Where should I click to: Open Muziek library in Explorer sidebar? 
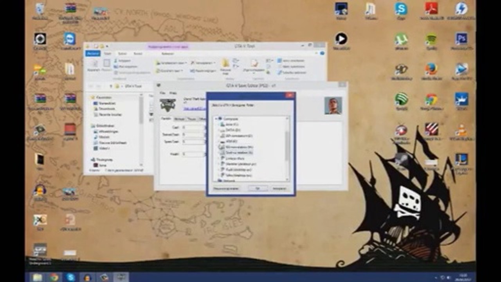click(101, 137)
